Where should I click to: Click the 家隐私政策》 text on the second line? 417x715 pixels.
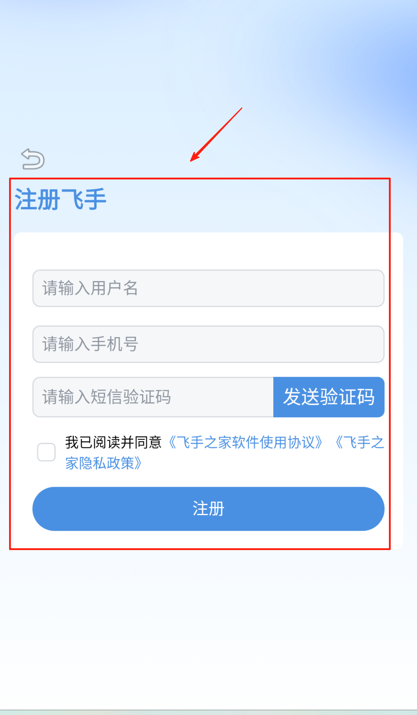[104, 463]
